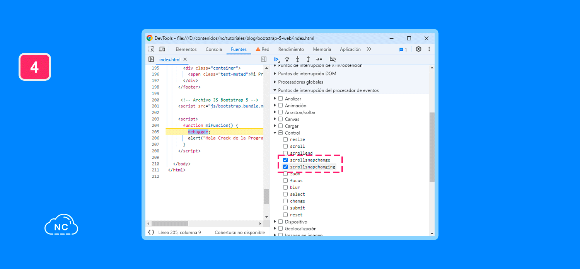Expand the Animación tree arrow

(x=275, y=106)
